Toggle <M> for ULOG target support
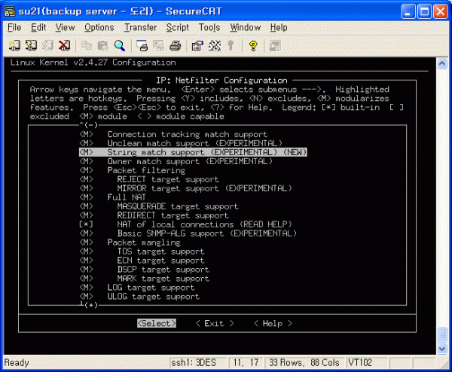 (86, 296)
